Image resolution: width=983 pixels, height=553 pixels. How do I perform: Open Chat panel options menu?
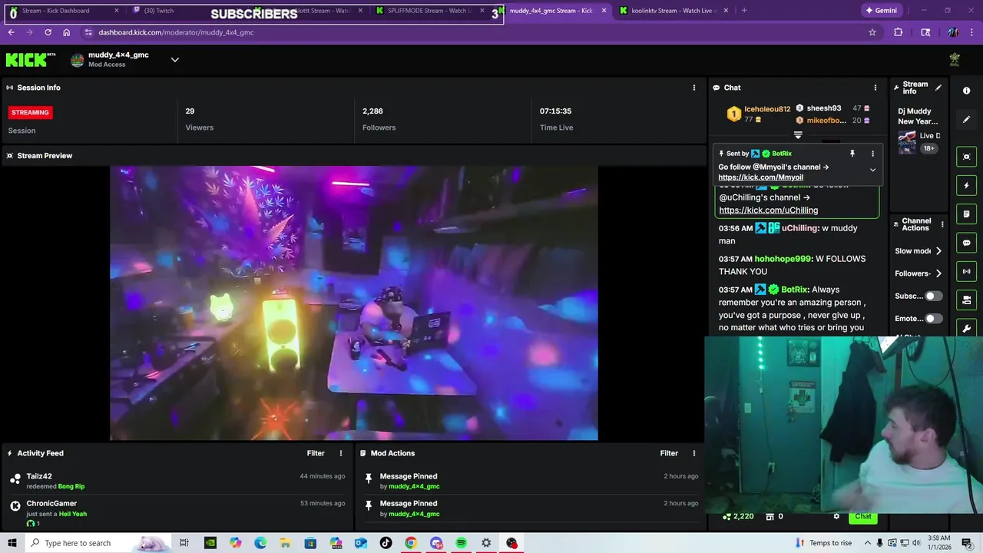coord(875,88)
